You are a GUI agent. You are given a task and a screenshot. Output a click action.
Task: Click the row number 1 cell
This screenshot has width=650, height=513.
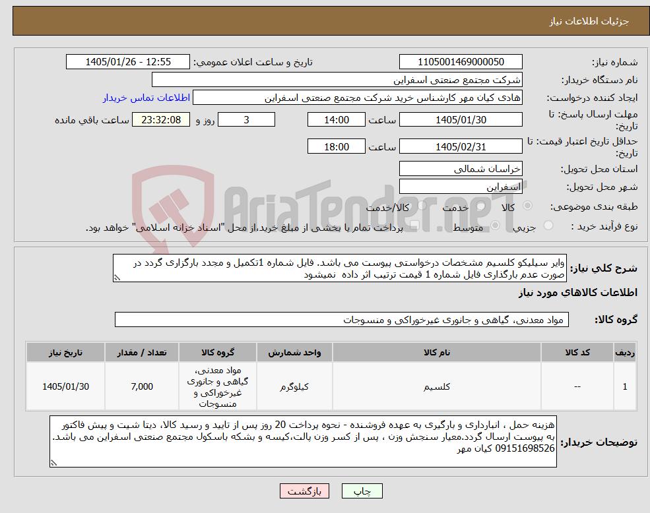(625, 386)
